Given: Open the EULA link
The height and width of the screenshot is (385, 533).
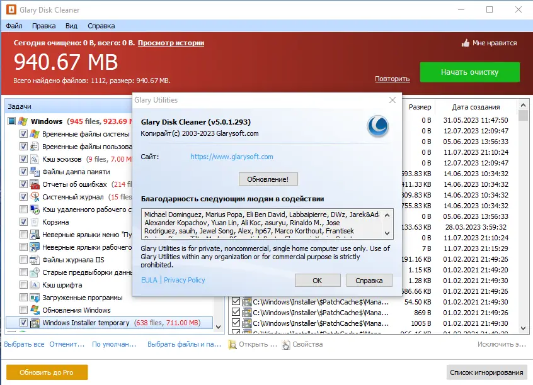Looking at the screenshot, I should click(149, 280).
